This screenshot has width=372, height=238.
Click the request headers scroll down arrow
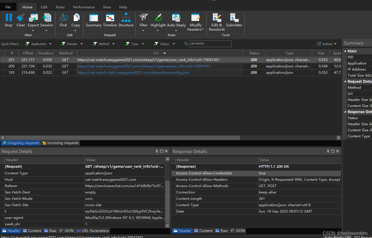[x=167, y=226]
